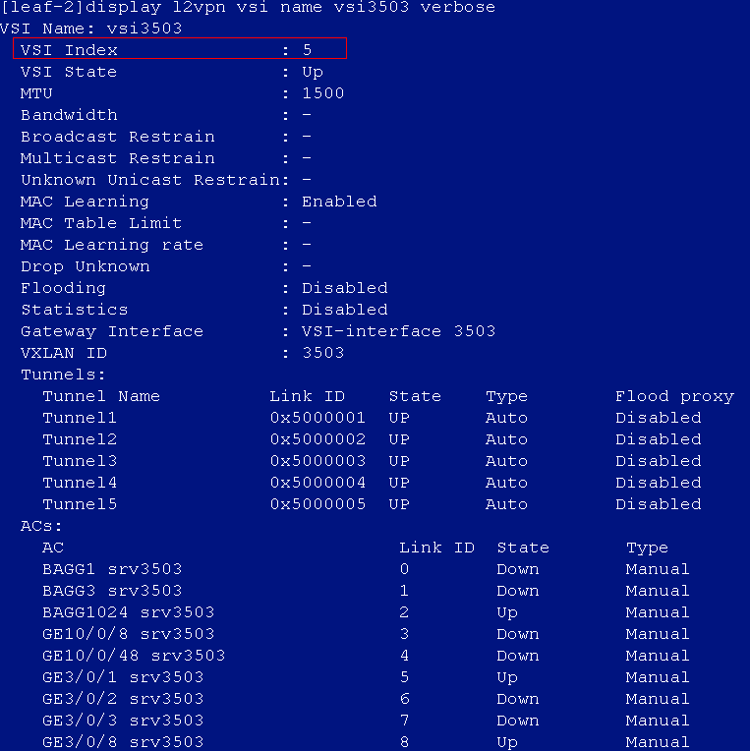The height and width of the screenshot is (751, 750).
Task: Click the Tunnels: section heading
Action: [63, 375]
